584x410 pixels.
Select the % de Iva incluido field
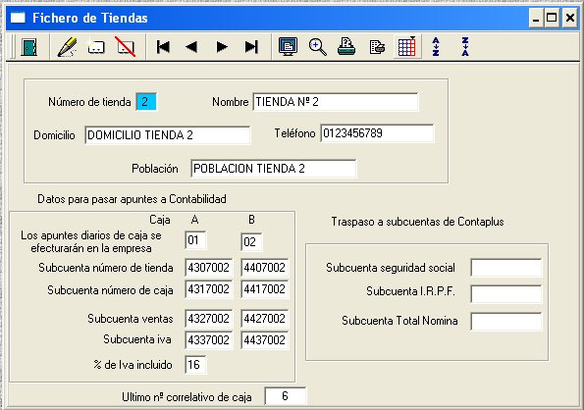click(195, 365)
